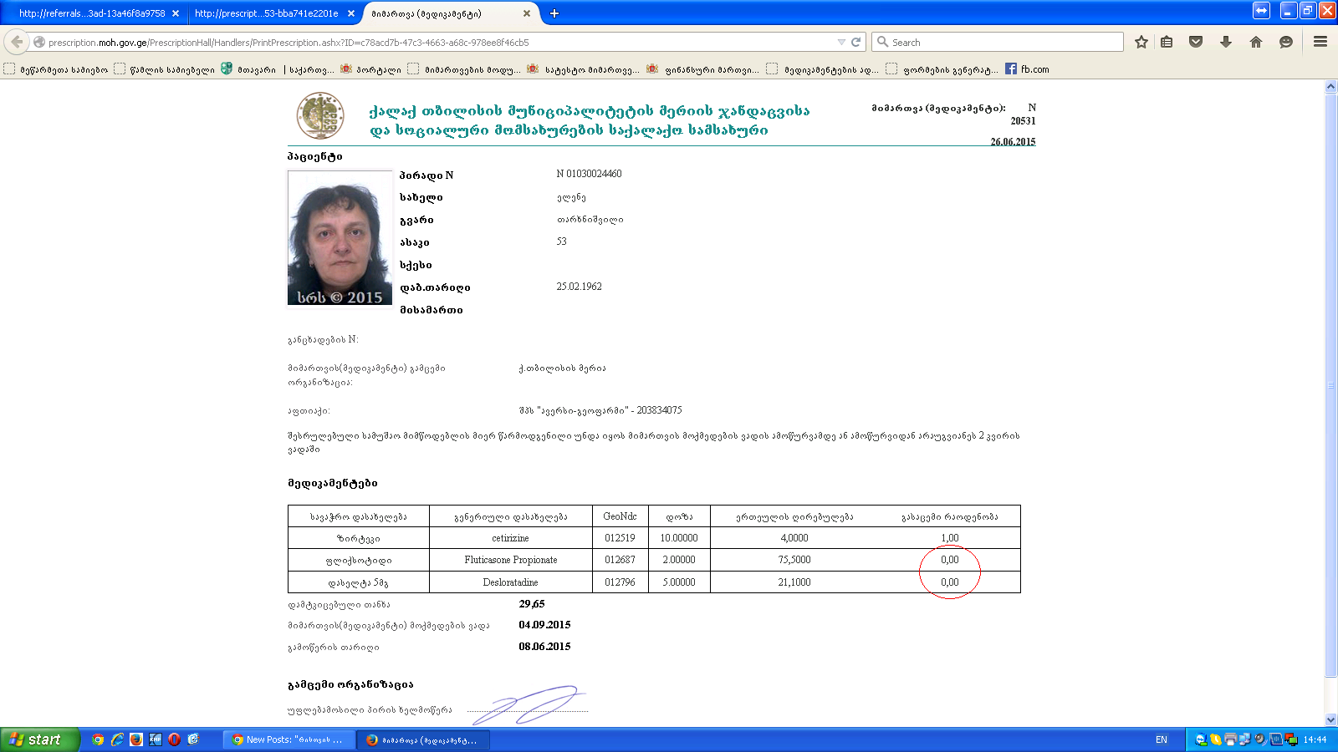Open a new tab with plus button

[554, 13]
